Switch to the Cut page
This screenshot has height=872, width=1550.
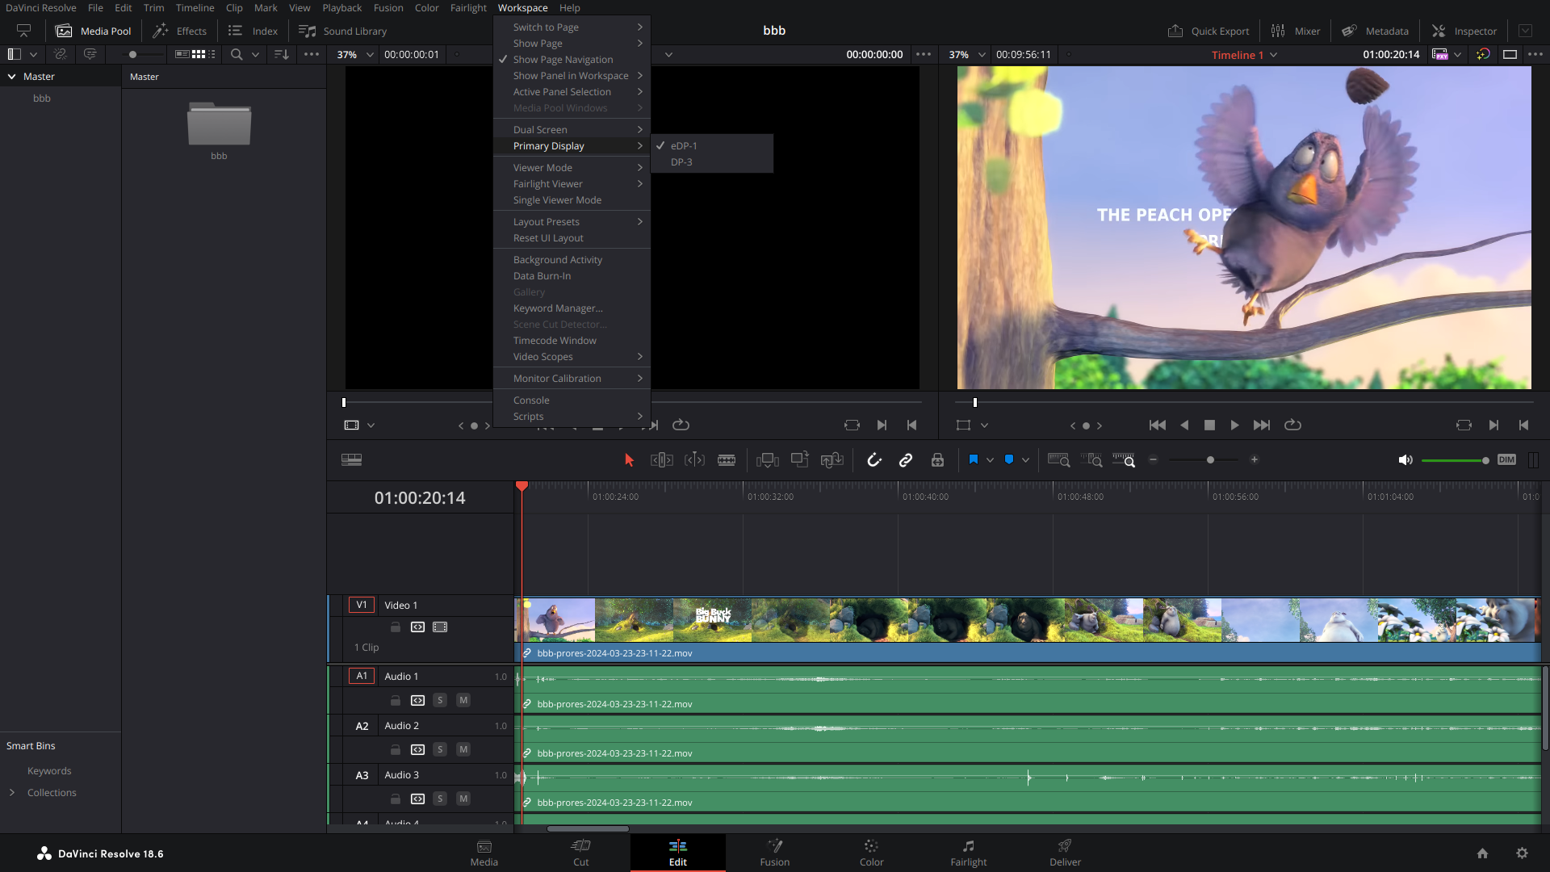point(581,853)
